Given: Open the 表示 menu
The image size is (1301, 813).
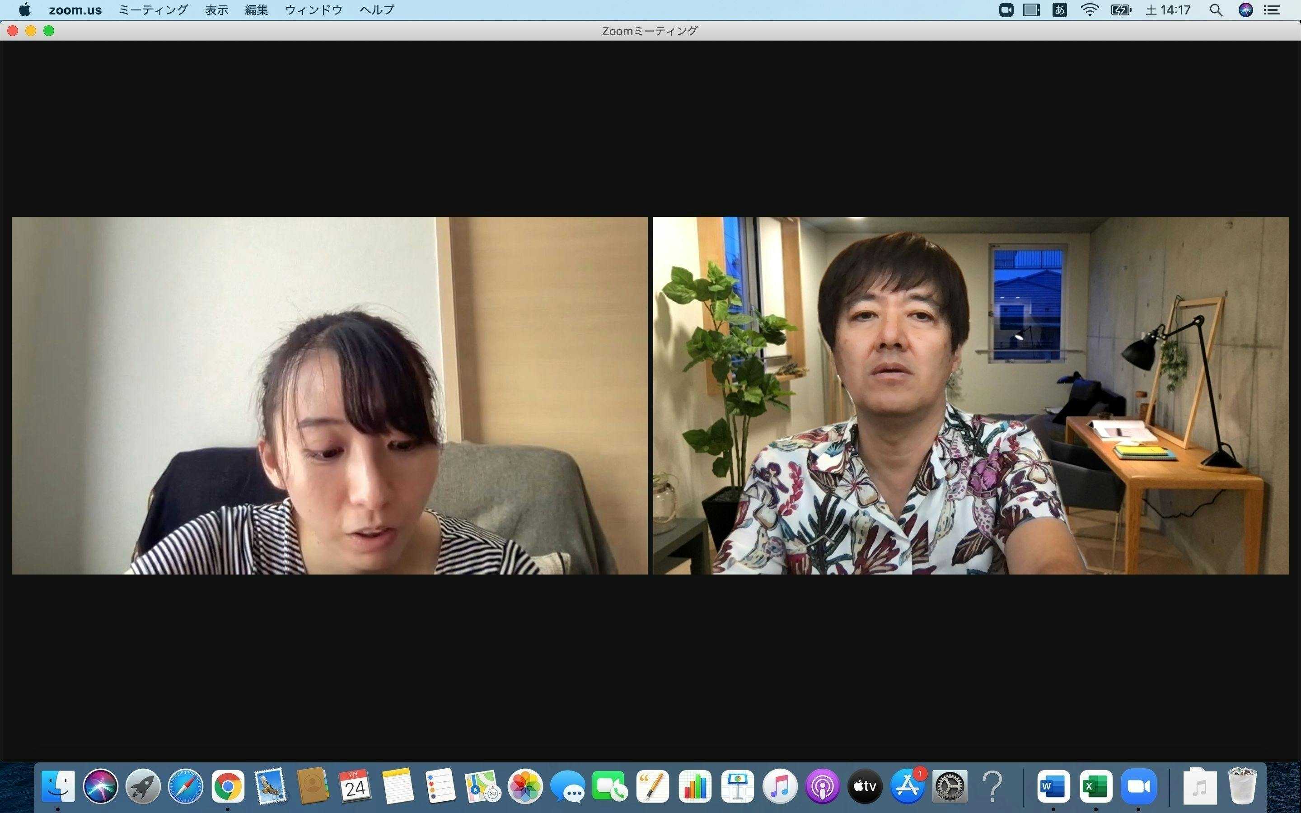Looking at the screenshot, I should click(217, 9).
